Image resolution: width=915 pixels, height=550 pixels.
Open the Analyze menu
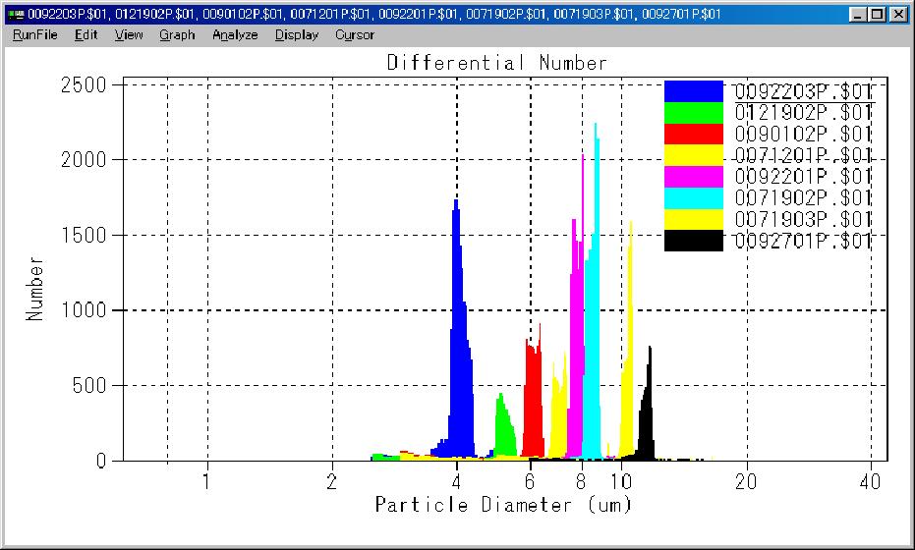(x=235, y=35)
